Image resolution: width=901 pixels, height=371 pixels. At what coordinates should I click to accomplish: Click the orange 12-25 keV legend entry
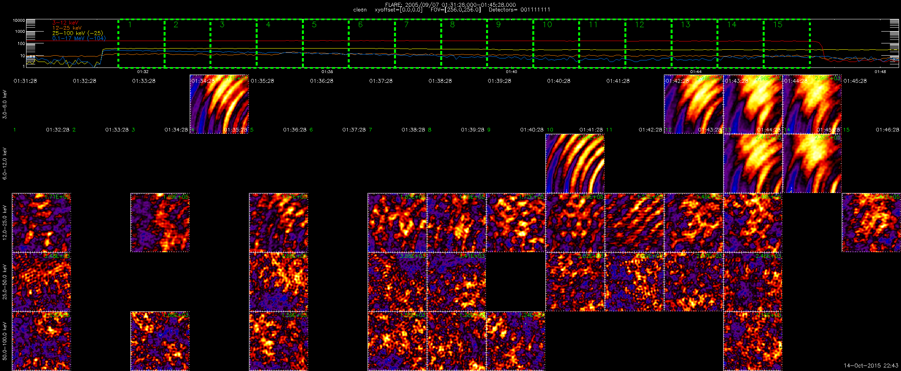click(x=67, y=28)
